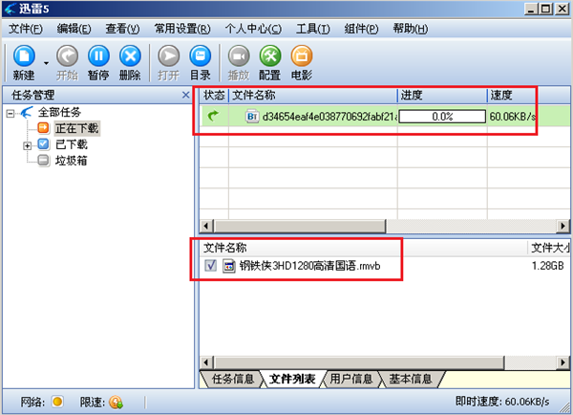Open the 常用设置(R) menu
573x415 pixels.
click(x=182, y=29)
